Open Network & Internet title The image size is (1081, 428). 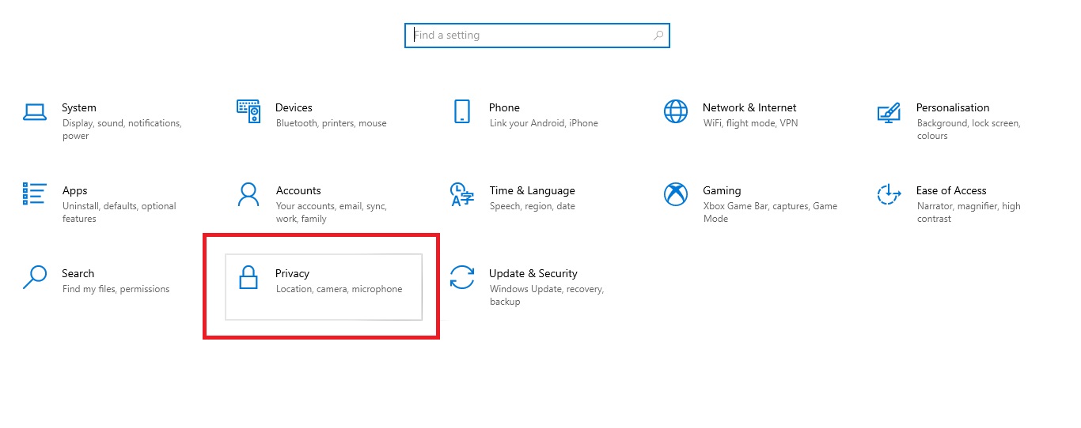tap(749, 107)
